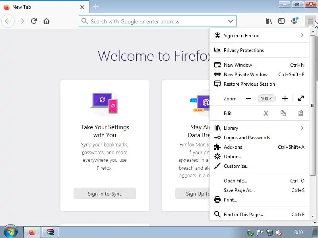The image size is (318, 238).
Task: Choose Open File... from the menu
Action: tap(260, 181)
